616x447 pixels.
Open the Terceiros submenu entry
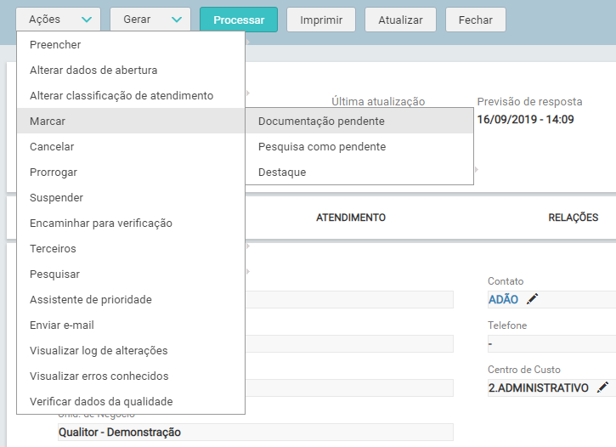pos(131,249)
